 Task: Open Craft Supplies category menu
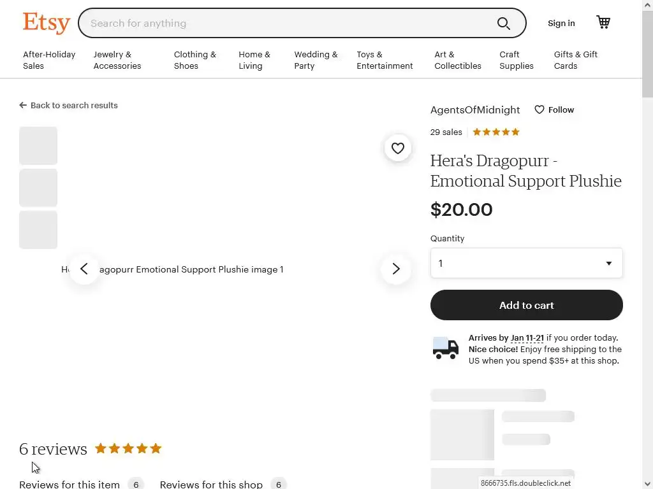(x=516, y=60)
